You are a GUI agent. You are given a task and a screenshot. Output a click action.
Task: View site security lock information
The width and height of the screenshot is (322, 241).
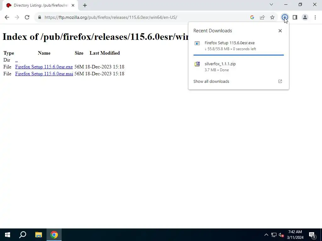point(40,18)
